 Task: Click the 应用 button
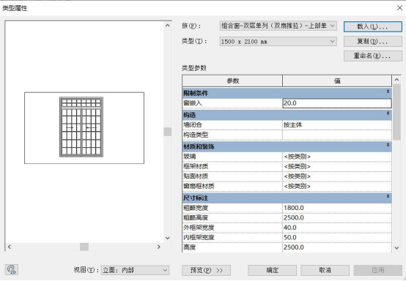(378, 271)
